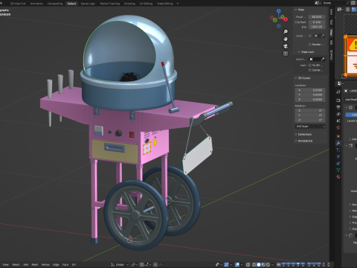Open the Edge menu in viewport header
This screenshot has width=357, height=268.
tap(56, 264)
